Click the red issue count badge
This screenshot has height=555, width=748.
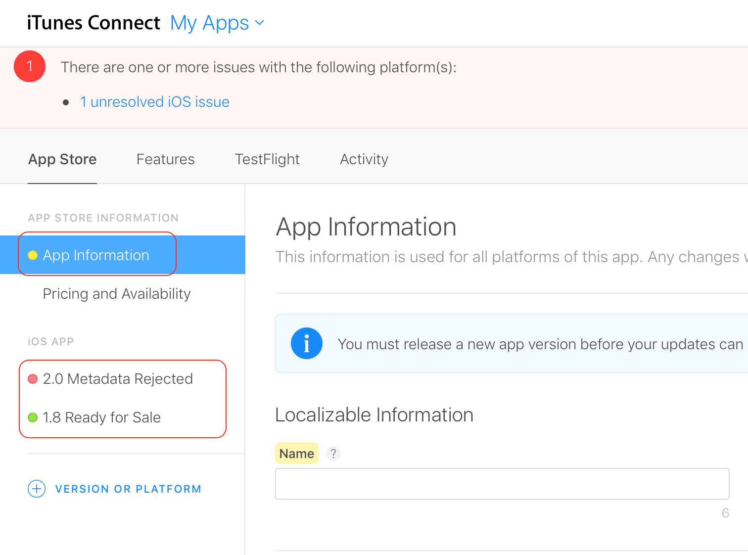point(29,66)
